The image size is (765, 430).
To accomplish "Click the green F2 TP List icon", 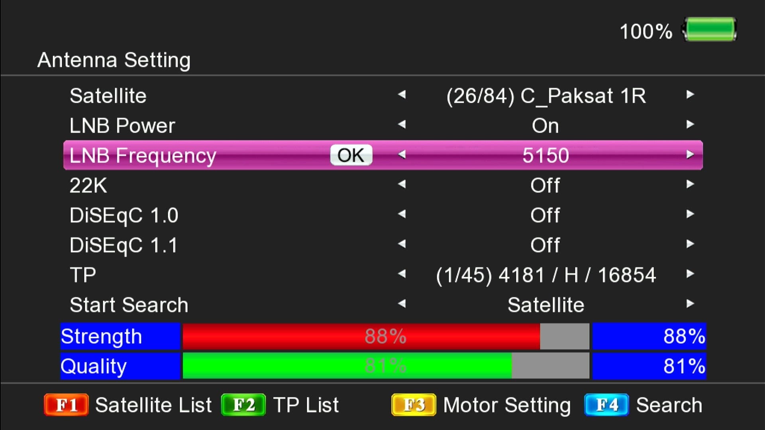I will point(243,405).
